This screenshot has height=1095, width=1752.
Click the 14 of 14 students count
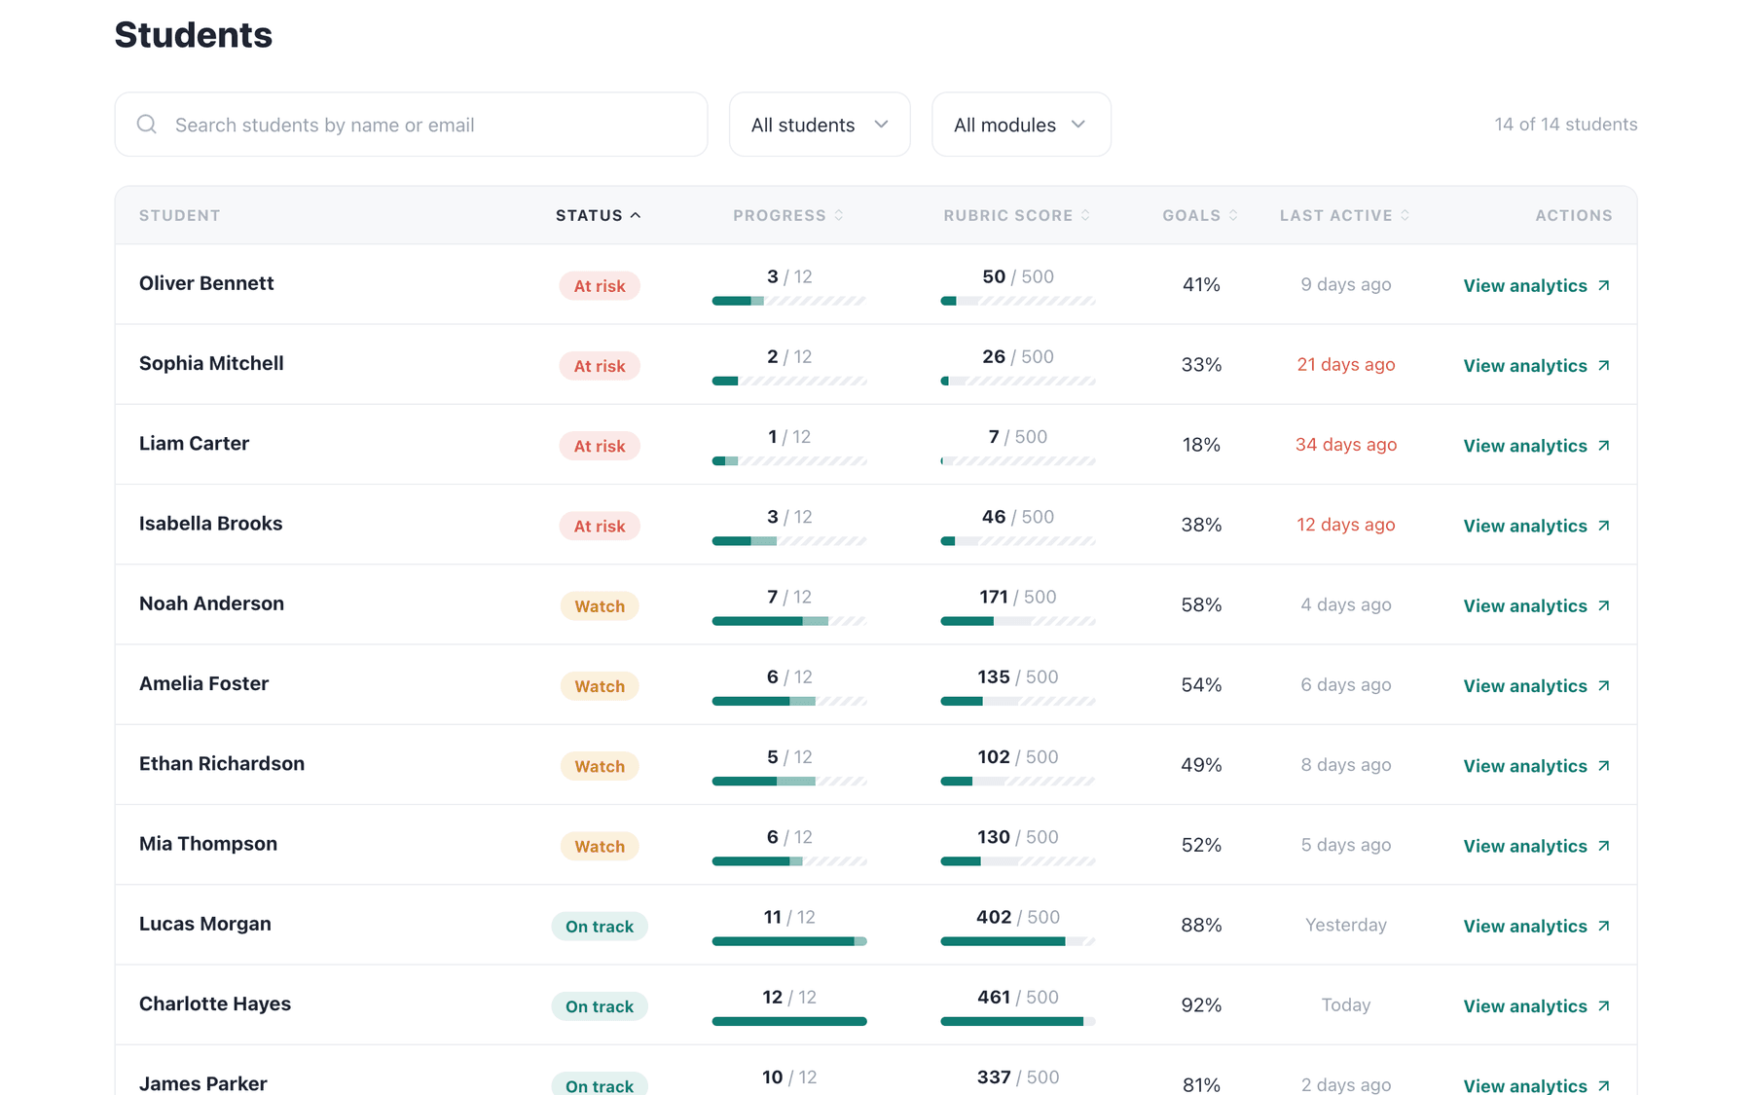point(1566,125)
